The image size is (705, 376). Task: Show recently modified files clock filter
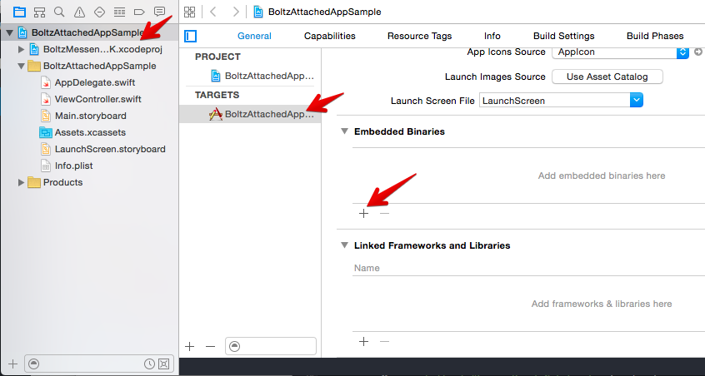coord(149,364)
